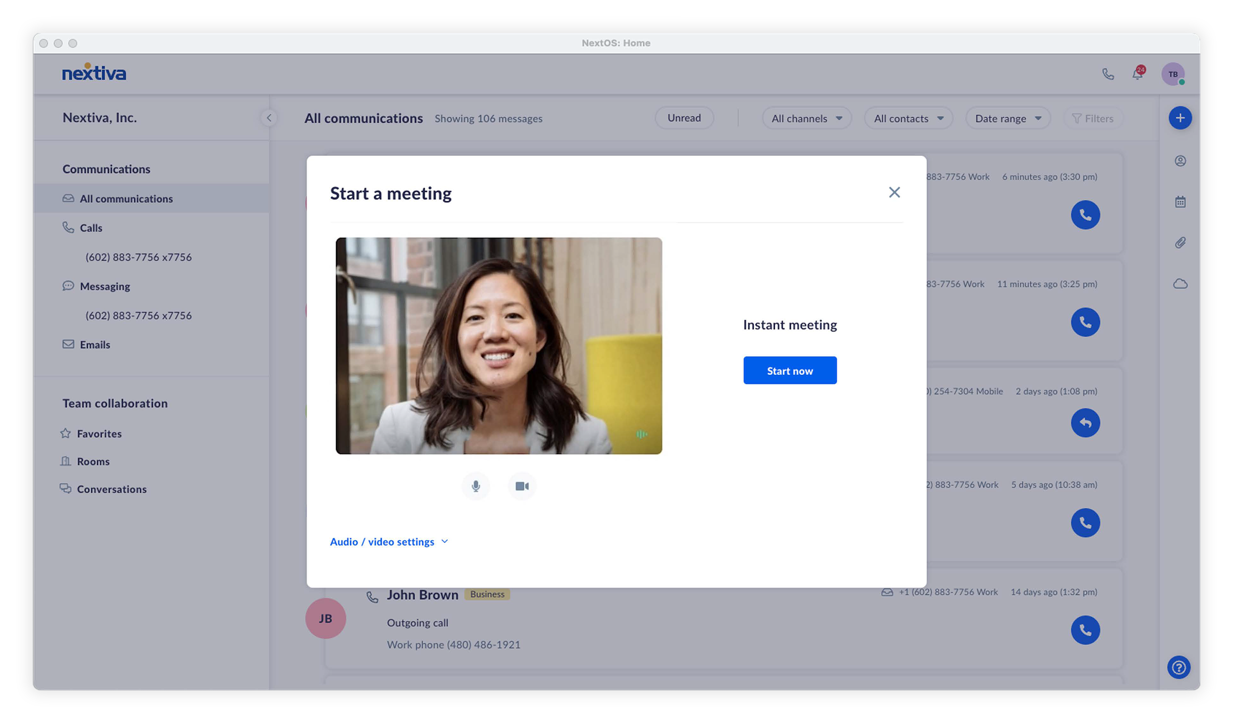Screen dimensions: 1233x723
Task: Click the attachments/paperclip icon
Action: click(1181, 242)
